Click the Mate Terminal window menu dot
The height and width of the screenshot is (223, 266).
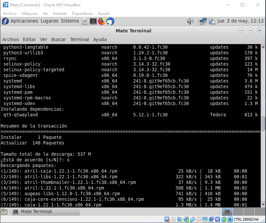coord(6,31)
